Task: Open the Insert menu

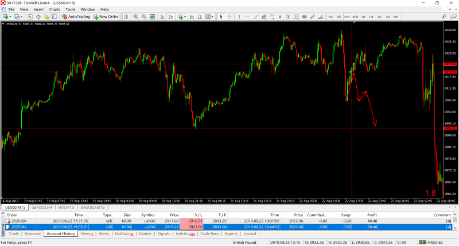Action: pyautogui.click(x=38, y=9)
